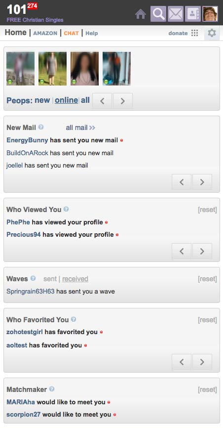Show help for Matchmaker question icon
Viewport: 223px width, 428px height.
tap(52, 389)
